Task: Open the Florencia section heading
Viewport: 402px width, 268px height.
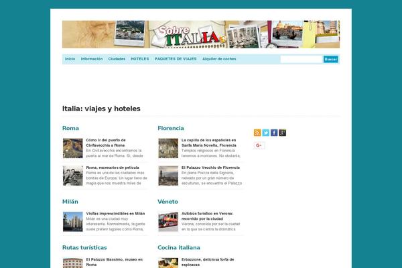Action: pyautogui.click(x=171, y=128)
